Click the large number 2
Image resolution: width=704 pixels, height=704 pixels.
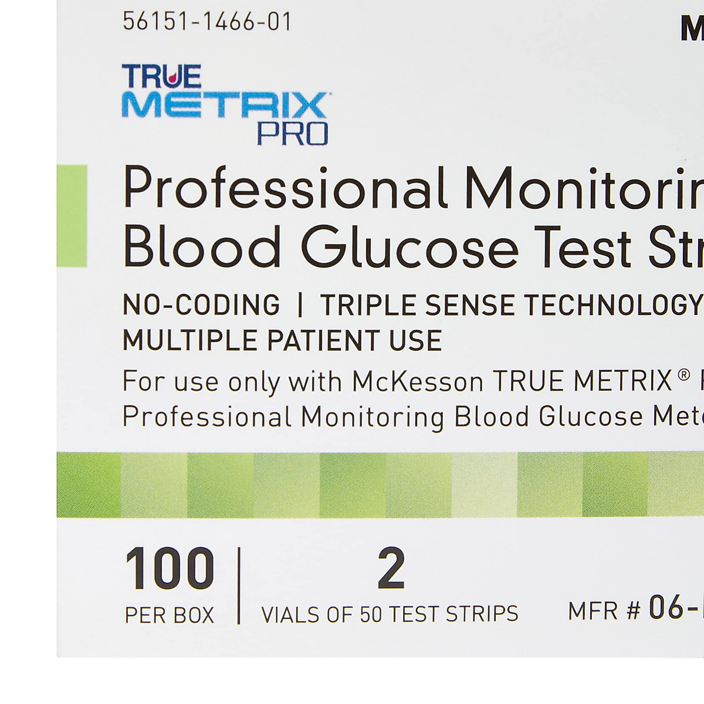click(391, 568)
